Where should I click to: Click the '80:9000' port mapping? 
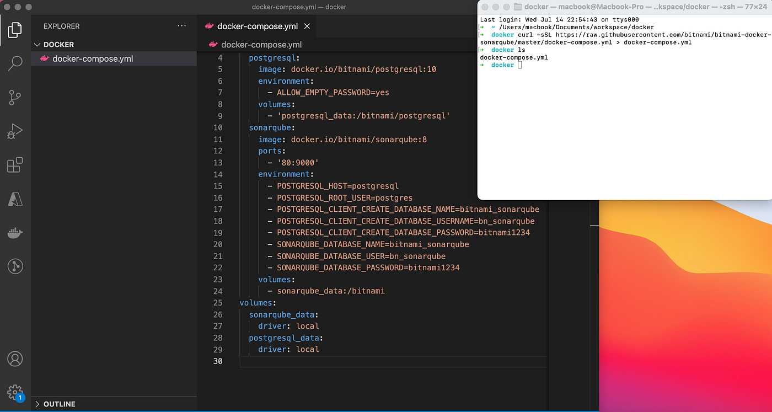click(298, 163)
